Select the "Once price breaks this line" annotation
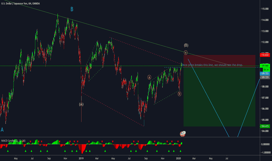 pos(212,65)
